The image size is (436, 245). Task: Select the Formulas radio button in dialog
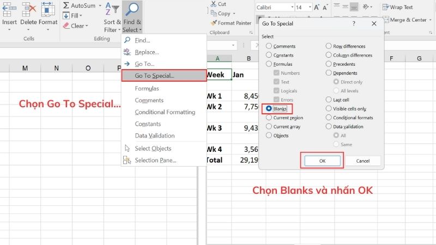269,64
